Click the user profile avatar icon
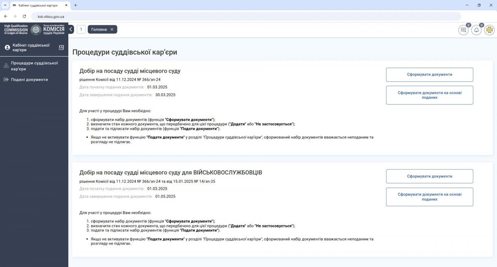497x267 pixels. [489, 30]
